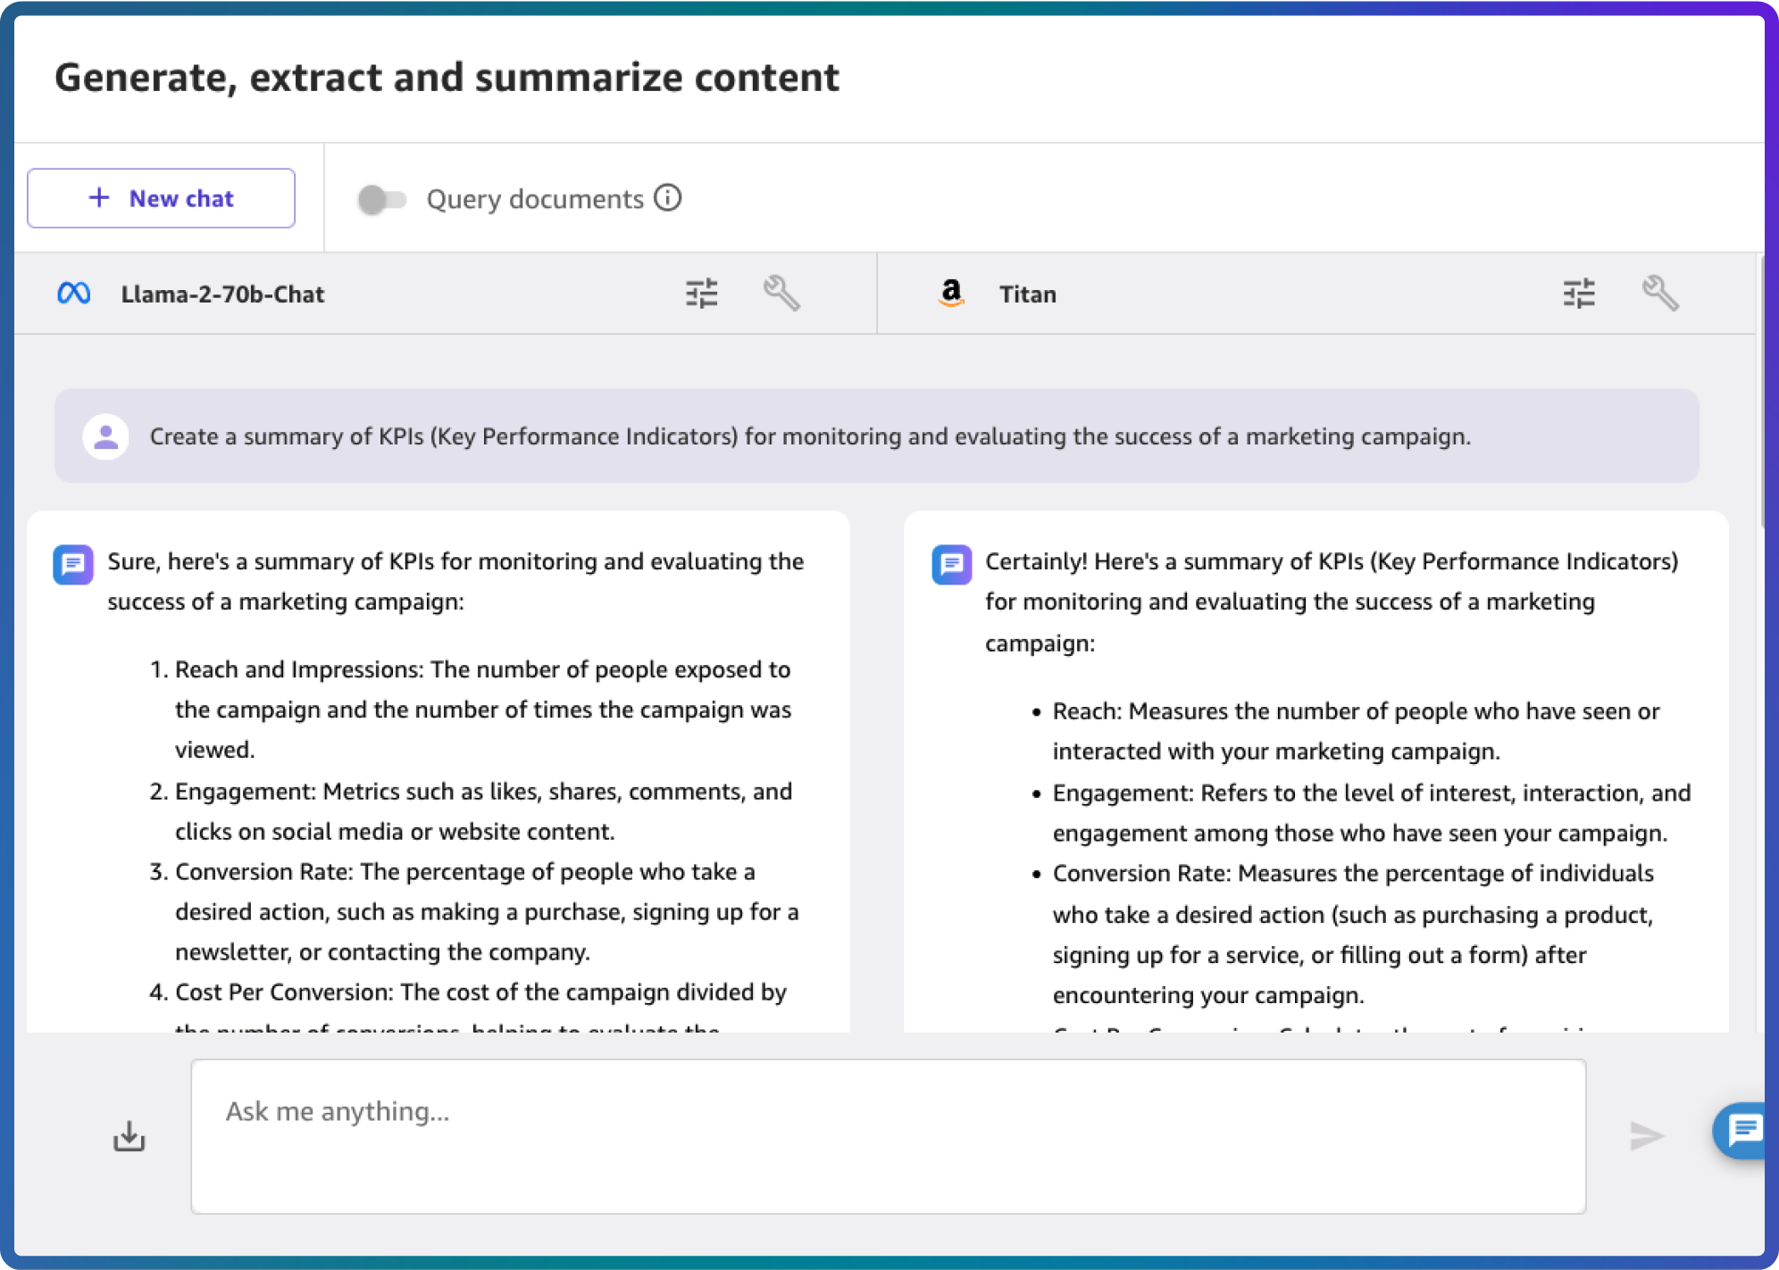Toggle the Query documents switch
Screen dimensions: 1779x1270
(378, 199)
